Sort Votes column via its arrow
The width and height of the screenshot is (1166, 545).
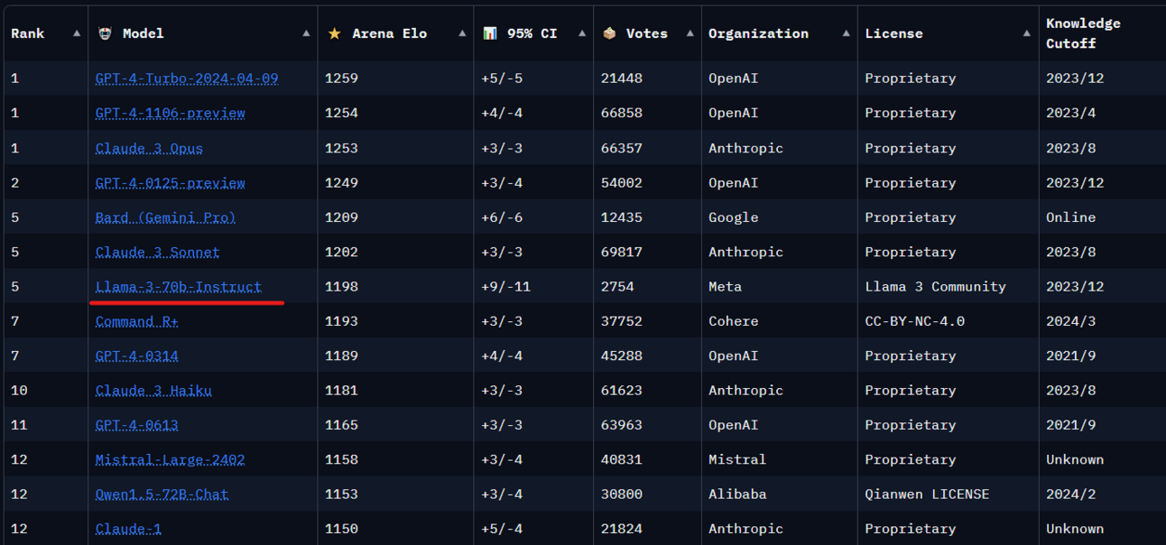coord(690,33)
